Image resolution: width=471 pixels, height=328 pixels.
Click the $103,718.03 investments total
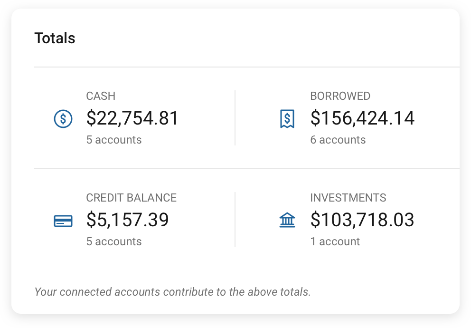(362, 220)
